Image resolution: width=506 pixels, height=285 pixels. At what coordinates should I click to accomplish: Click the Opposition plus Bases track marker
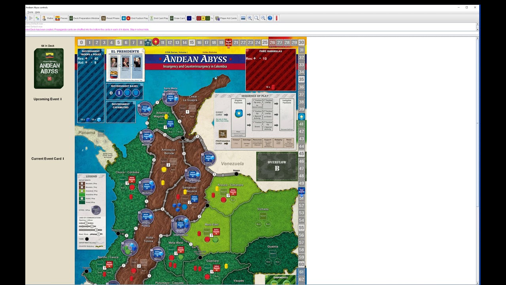tap(228, 42)
